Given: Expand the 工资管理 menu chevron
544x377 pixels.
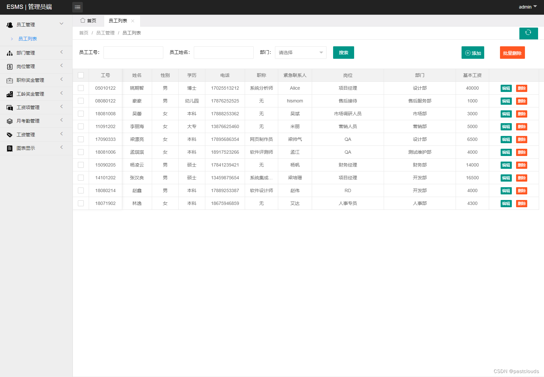Looking at the screenshot, I should [x=61, y=134].
